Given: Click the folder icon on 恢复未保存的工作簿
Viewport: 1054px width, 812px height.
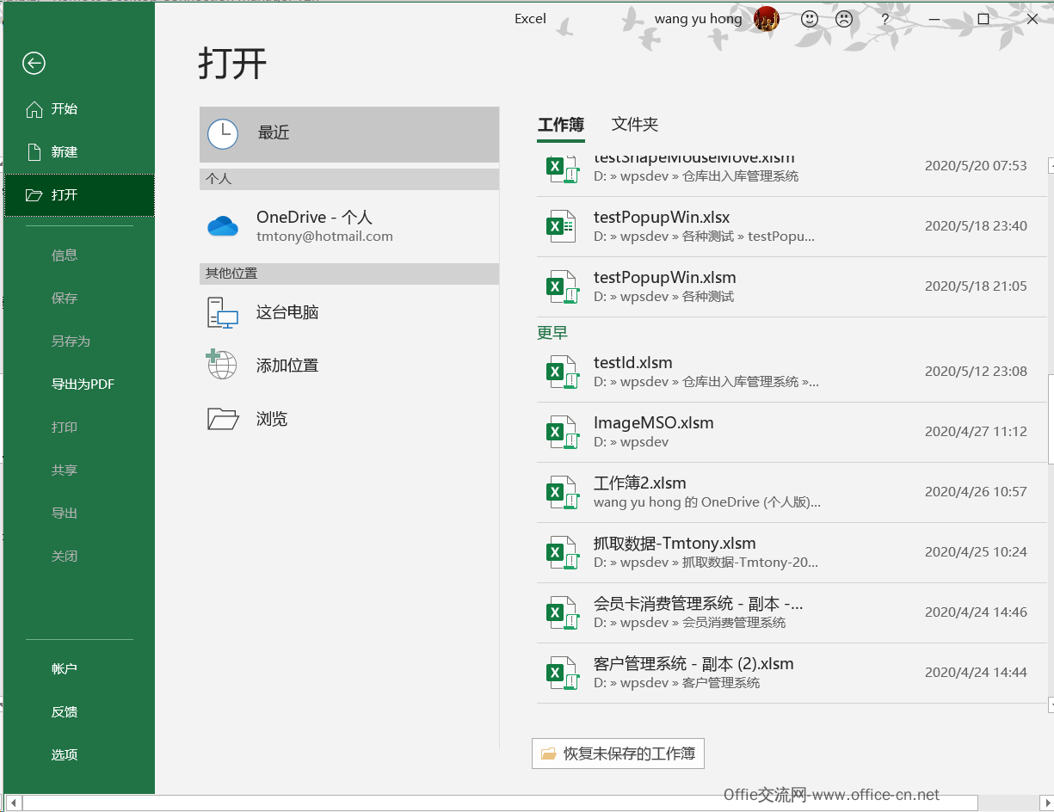Looking at the screenshot, I should [x=548, y=754].
